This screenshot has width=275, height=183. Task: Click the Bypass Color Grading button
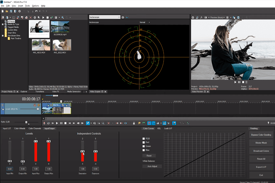(x=261, y=135)
